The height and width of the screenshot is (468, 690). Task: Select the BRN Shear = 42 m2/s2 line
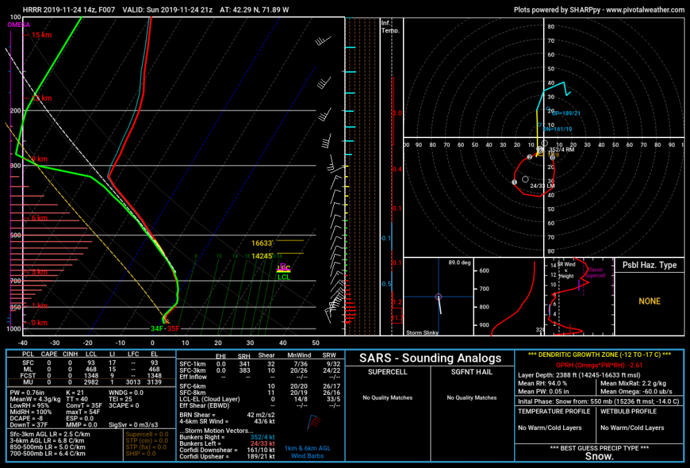227,415
